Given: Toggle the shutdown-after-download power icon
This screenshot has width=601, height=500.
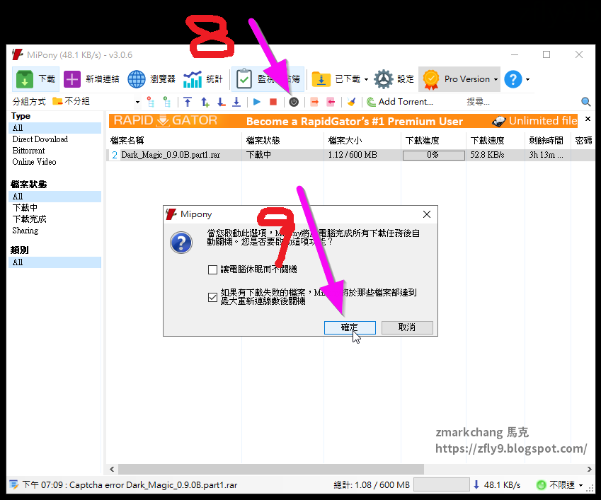Looking at the screenshot, I should click(x=294, y=102).
